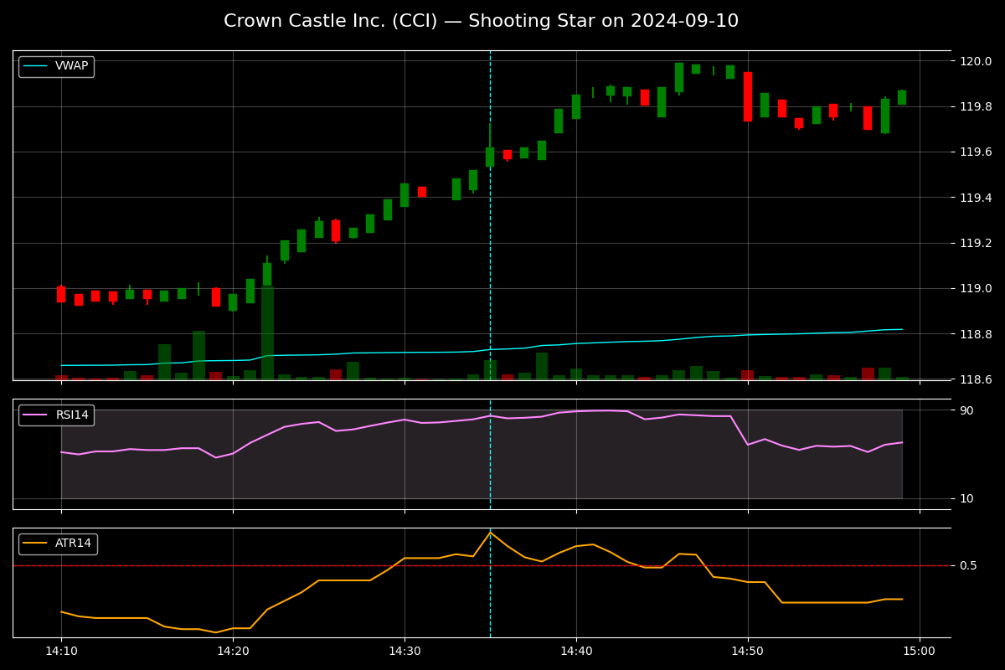This screenshot has width=1005, height=670.
Task: Click the first red candle at 14:10
Action: click(x=61, y=294)
